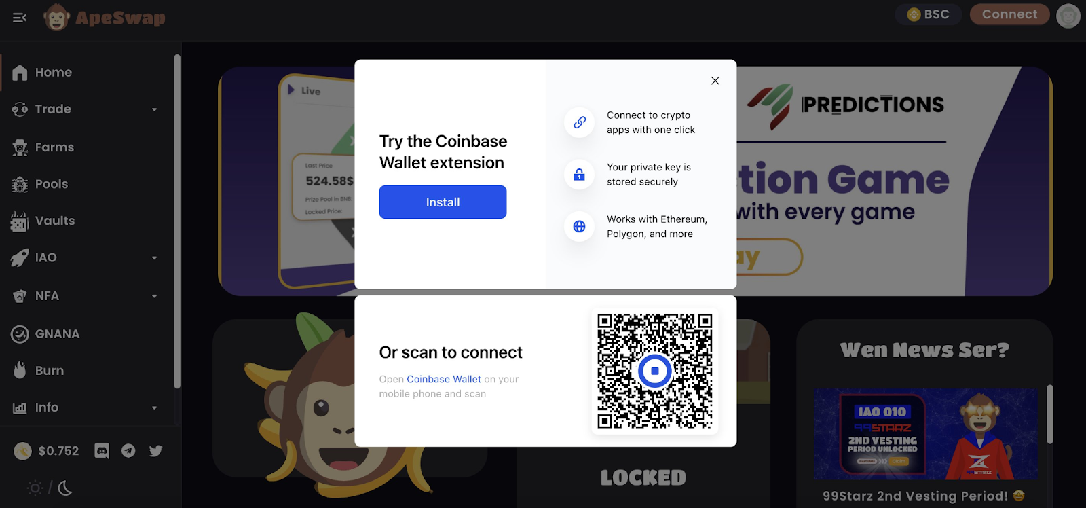Click the profile avatar icon top right
The image size is (1086, 508).
[x=1068, y=16]
